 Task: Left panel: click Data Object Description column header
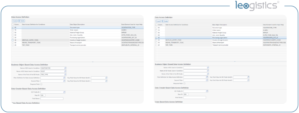pyautogui.click(x=77, y=25)
